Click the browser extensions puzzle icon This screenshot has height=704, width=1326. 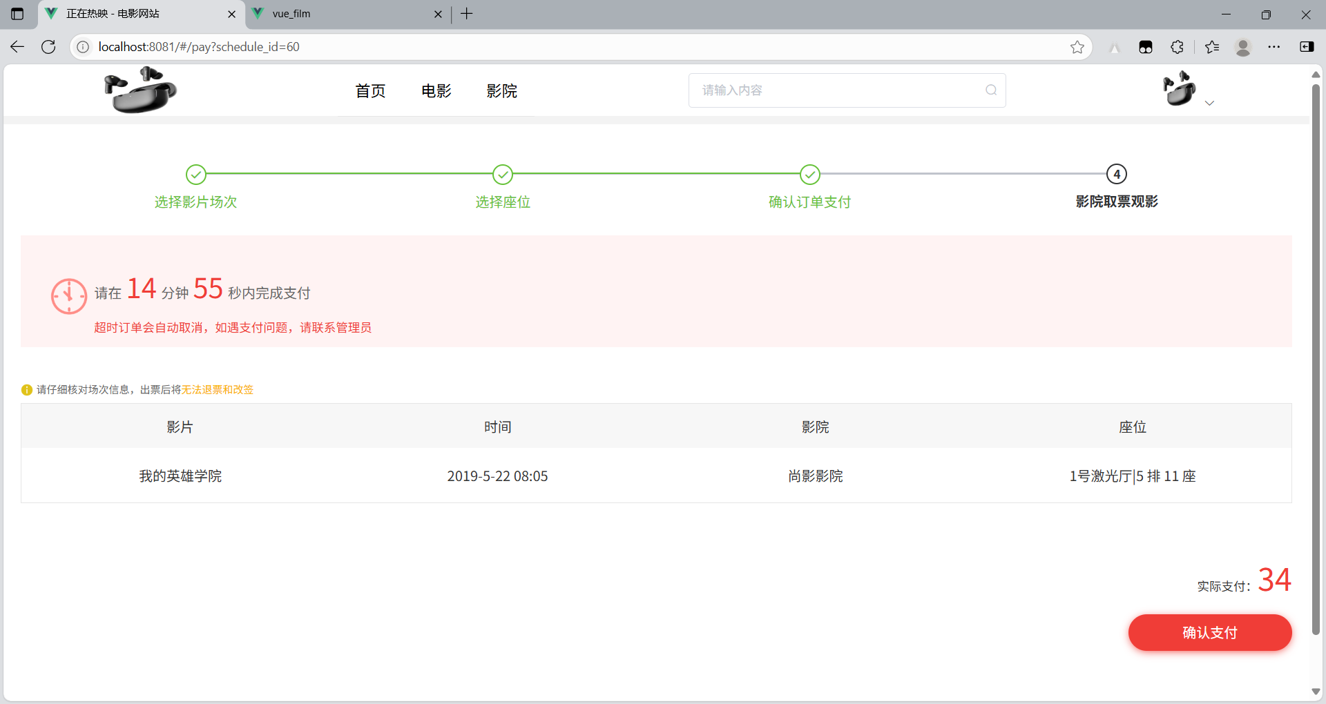(1178, 47)
